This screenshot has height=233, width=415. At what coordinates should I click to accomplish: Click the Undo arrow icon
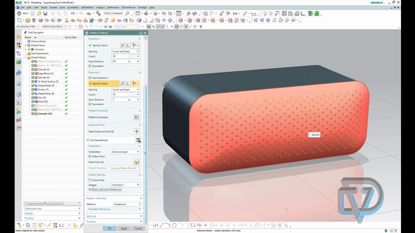72,13
